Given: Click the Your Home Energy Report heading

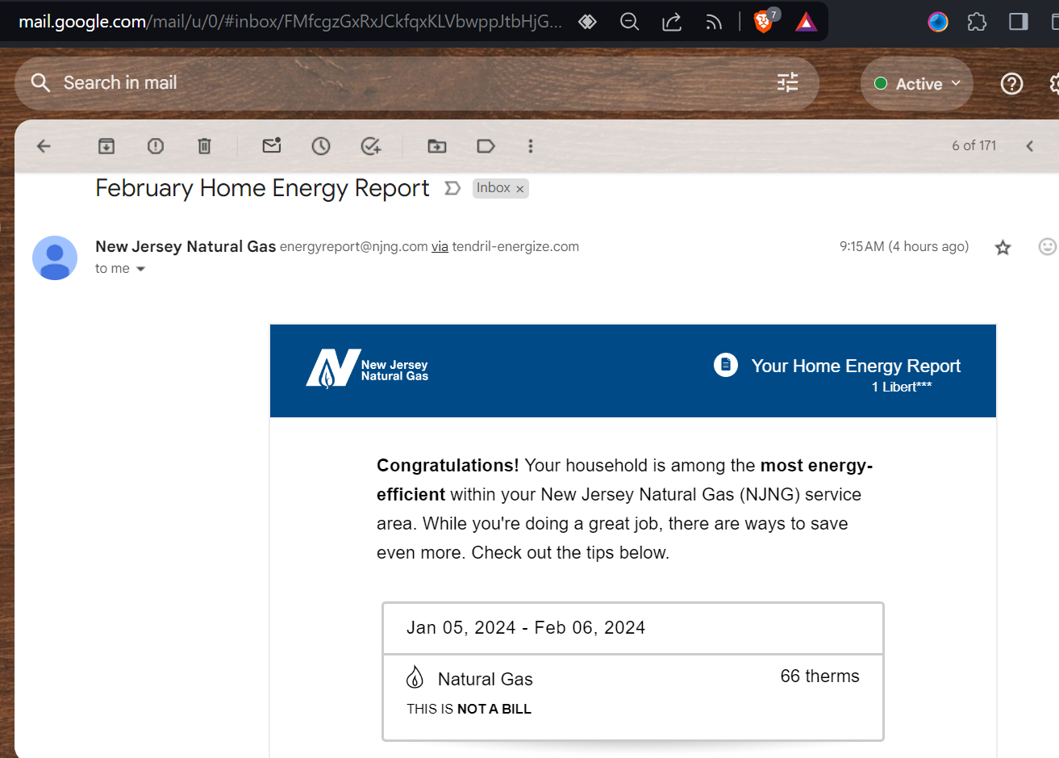Looking at the screenshot, I should point(856,366).
